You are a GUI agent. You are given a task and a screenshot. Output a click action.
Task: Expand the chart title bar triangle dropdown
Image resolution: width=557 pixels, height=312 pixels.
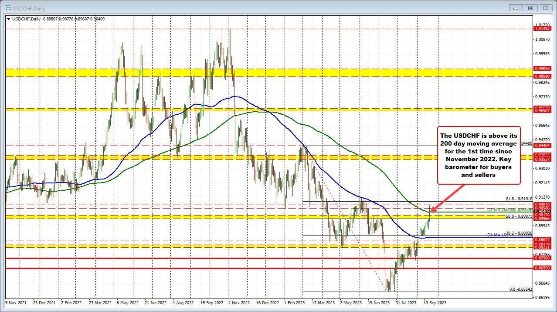point(9,19)
